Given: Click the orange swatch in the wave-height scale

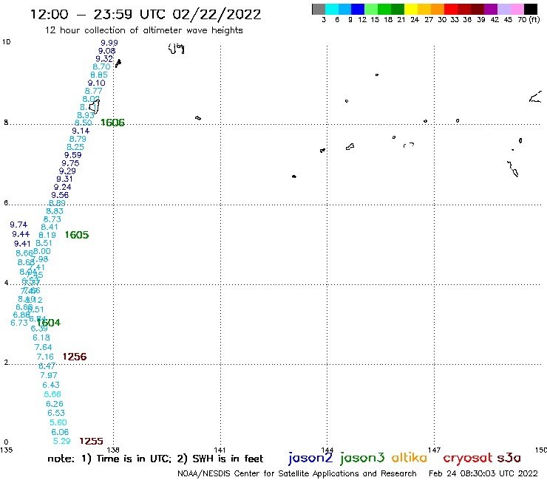Looking at the screenshot, I should tap(437, 9).
